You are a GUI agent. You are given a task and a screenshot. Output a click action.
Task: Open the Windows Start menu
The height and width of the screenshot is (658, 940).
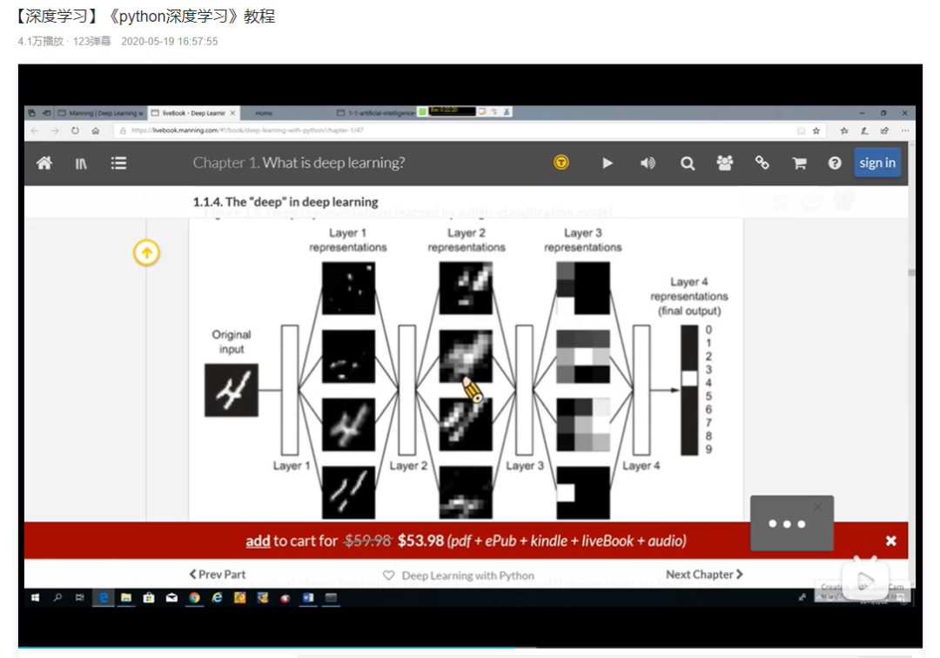(x=36, y=597)
